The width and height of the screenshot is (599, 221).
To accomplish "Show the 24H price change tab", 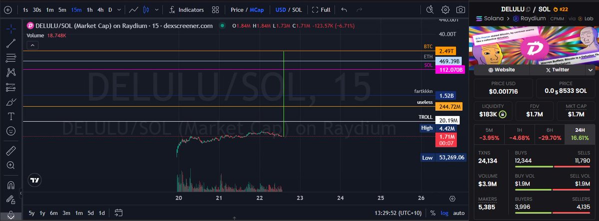I will click(580, 134).
